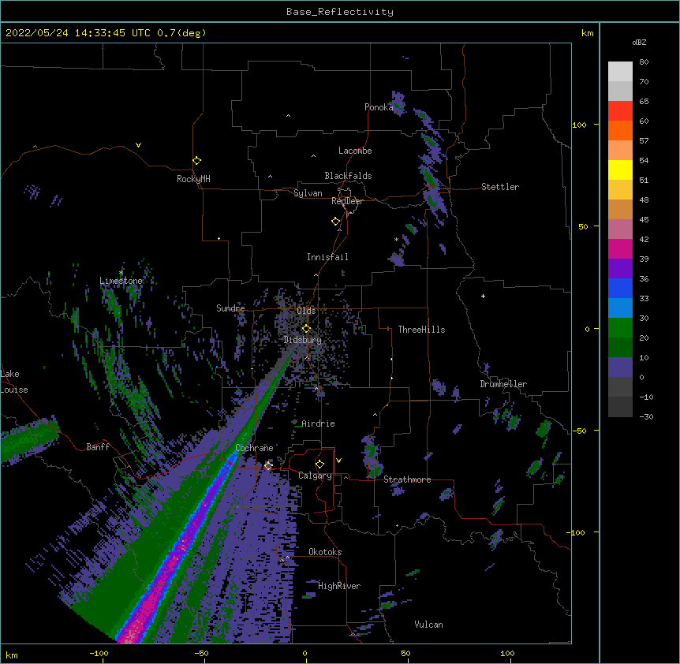This screenshot has width=680, height=664.
Task: Select the bright green swatch between 30 and 20 dBZ
Action: [x=620, y=328]
